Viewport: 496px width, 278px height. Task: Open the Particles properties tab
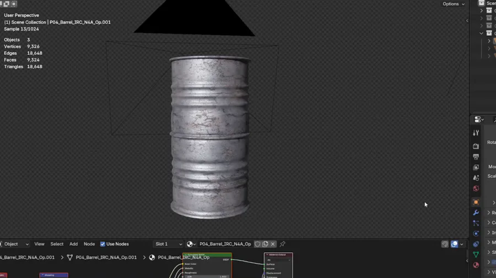click(x=476, y=223)
